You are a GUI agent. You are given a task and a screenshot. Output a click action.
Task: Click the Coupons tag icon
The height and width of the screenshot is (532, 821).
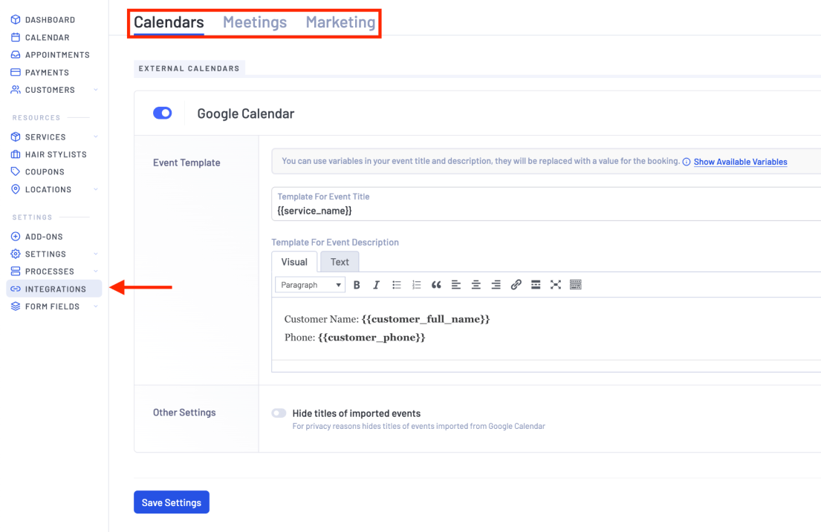(x=16, y=171)
